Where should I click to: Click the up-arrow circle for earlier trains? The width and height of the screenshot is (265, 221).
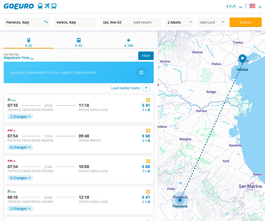click(x=146, y=88)
